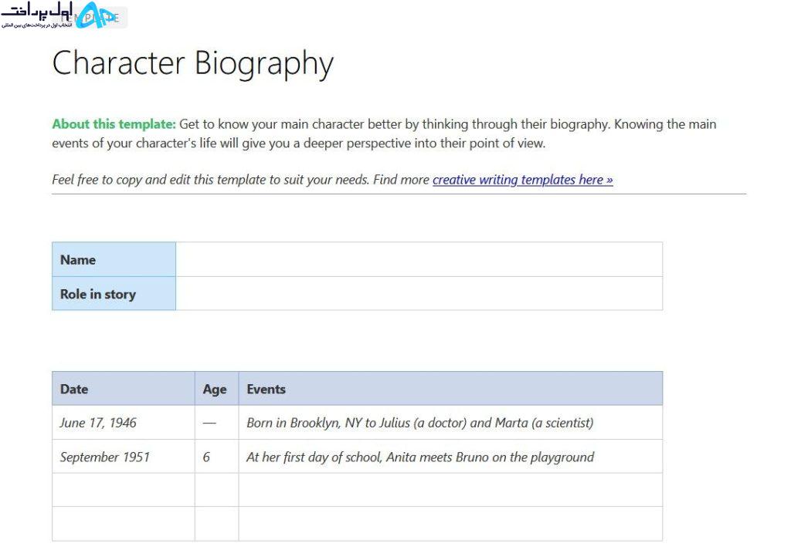This screenshot has height=550, width=791.
Task: Select the September 1951 date cell
Action: pos(124,457)
